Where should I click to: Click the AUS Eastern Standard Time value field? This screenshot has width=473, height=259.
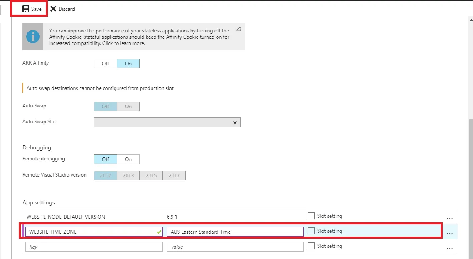click(x=235, y=232)
